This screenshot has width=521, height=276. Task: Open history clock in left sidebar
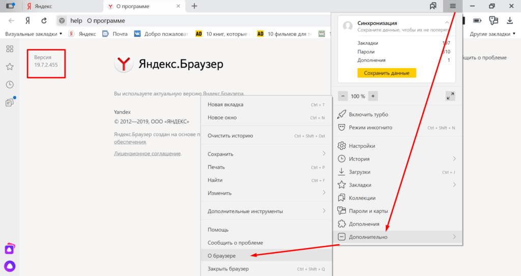[x=10, y=84]
